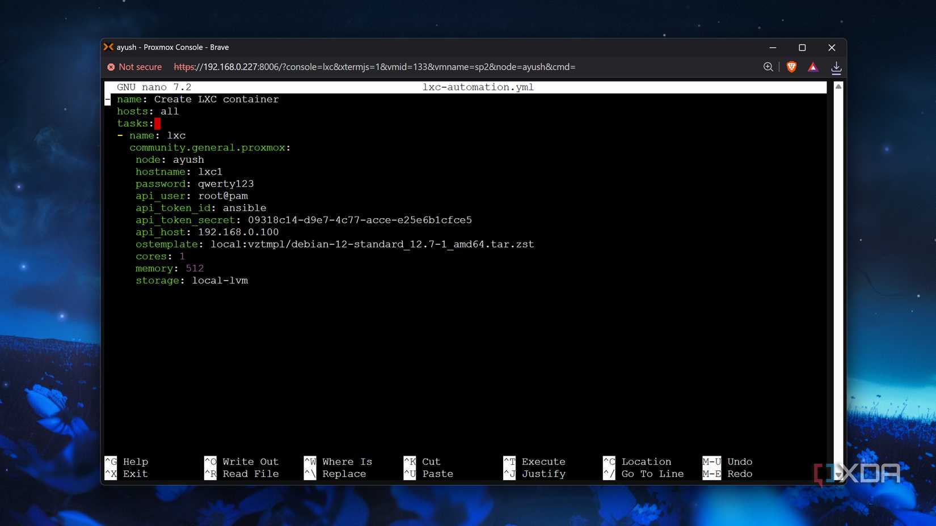This screenshot has height=526, width=936.
Task: Open the downloads icon in toolbar
Action: click(x=836, y=67)
